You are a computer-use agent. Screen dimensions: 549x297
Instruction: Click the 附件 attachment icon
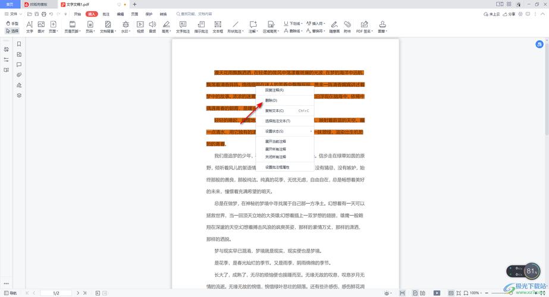pos(347,27)
